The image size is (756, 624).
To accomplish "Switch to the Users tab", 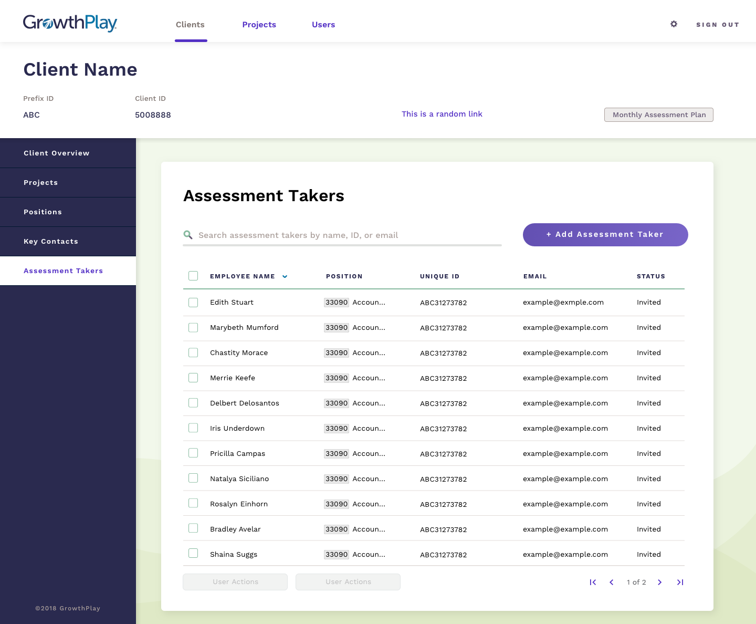I will 323,25.
